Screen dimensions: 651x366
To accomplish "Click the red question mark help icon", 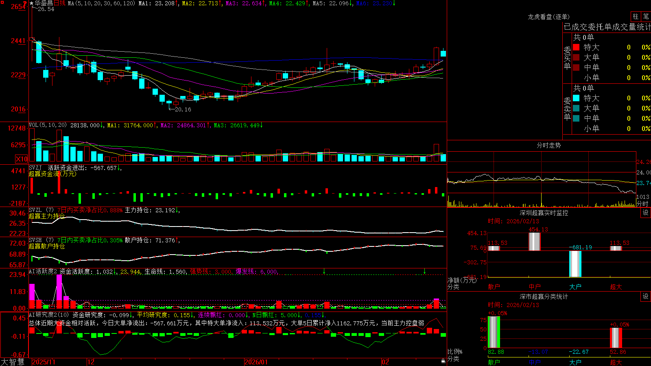I will tap(25, 3).
